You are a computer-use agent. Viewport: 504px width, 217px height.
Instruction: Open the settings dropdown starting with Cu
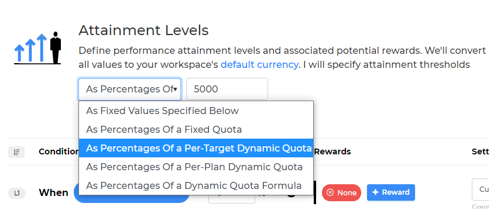point(480,190)
